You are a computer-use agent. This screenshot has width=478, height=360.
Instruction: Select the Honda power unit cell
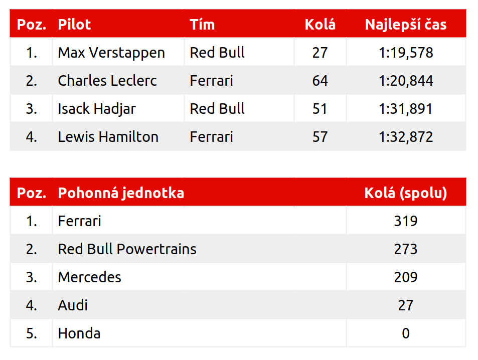click(x=79, y=333)
